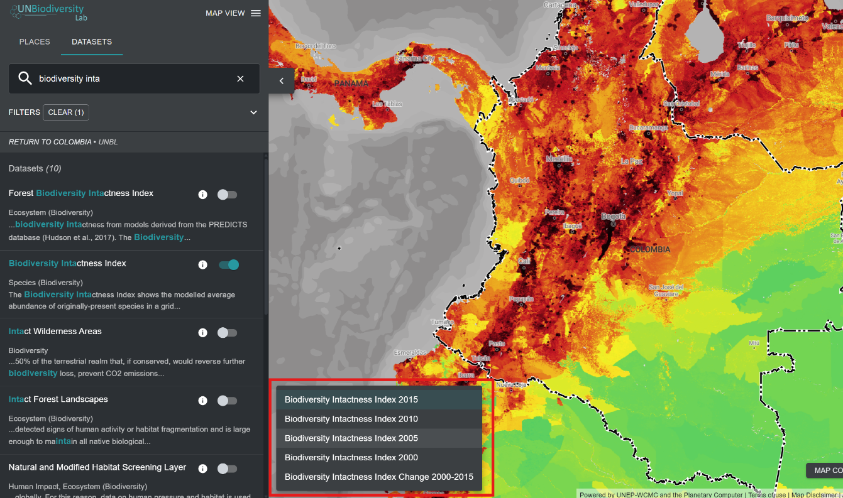
Task: Show info for Biodiversity Intactness Index dataset
Action: pyautogui.click(x=202, y=265)
